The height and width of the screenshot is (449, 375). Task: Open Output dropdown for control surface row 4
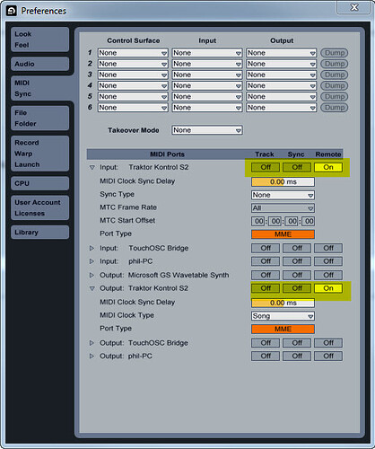point(281,85)
